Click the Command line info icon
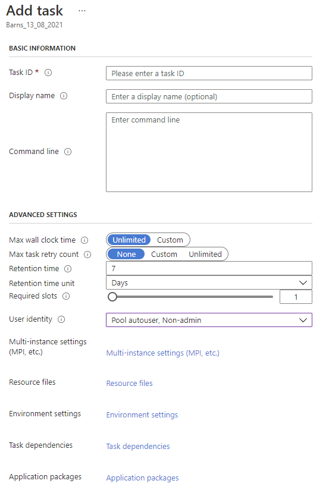Viewport: 329px width, 490px height. 68,152
